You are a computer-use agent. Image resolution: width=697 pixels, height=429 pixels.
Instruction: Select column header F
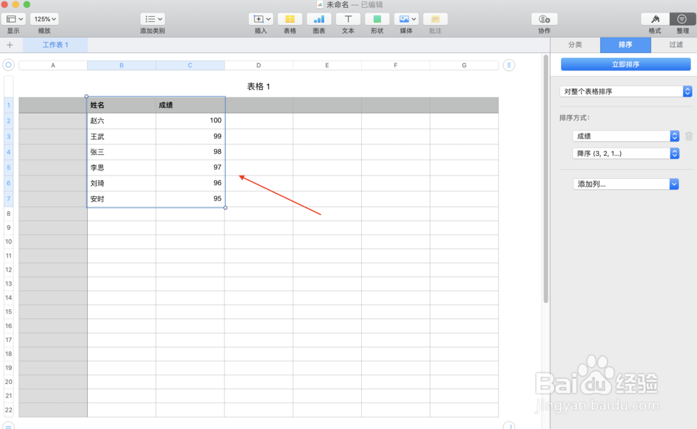(x=395, y=65)
